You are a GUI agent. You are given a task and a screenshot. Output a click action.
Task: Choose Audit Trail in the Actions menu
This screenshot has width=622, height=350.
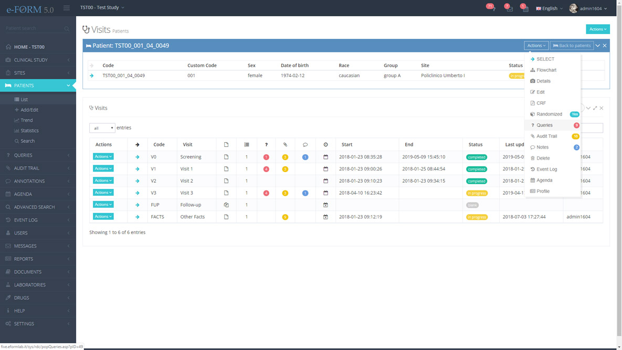(x=546, y=136)
